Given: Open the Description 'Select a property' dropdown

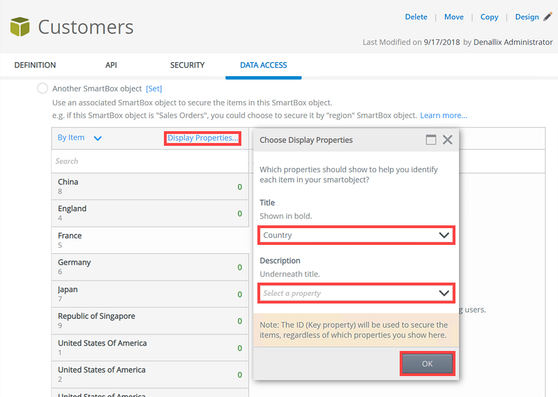Looking at the screenshot, I should pos(356,293).
